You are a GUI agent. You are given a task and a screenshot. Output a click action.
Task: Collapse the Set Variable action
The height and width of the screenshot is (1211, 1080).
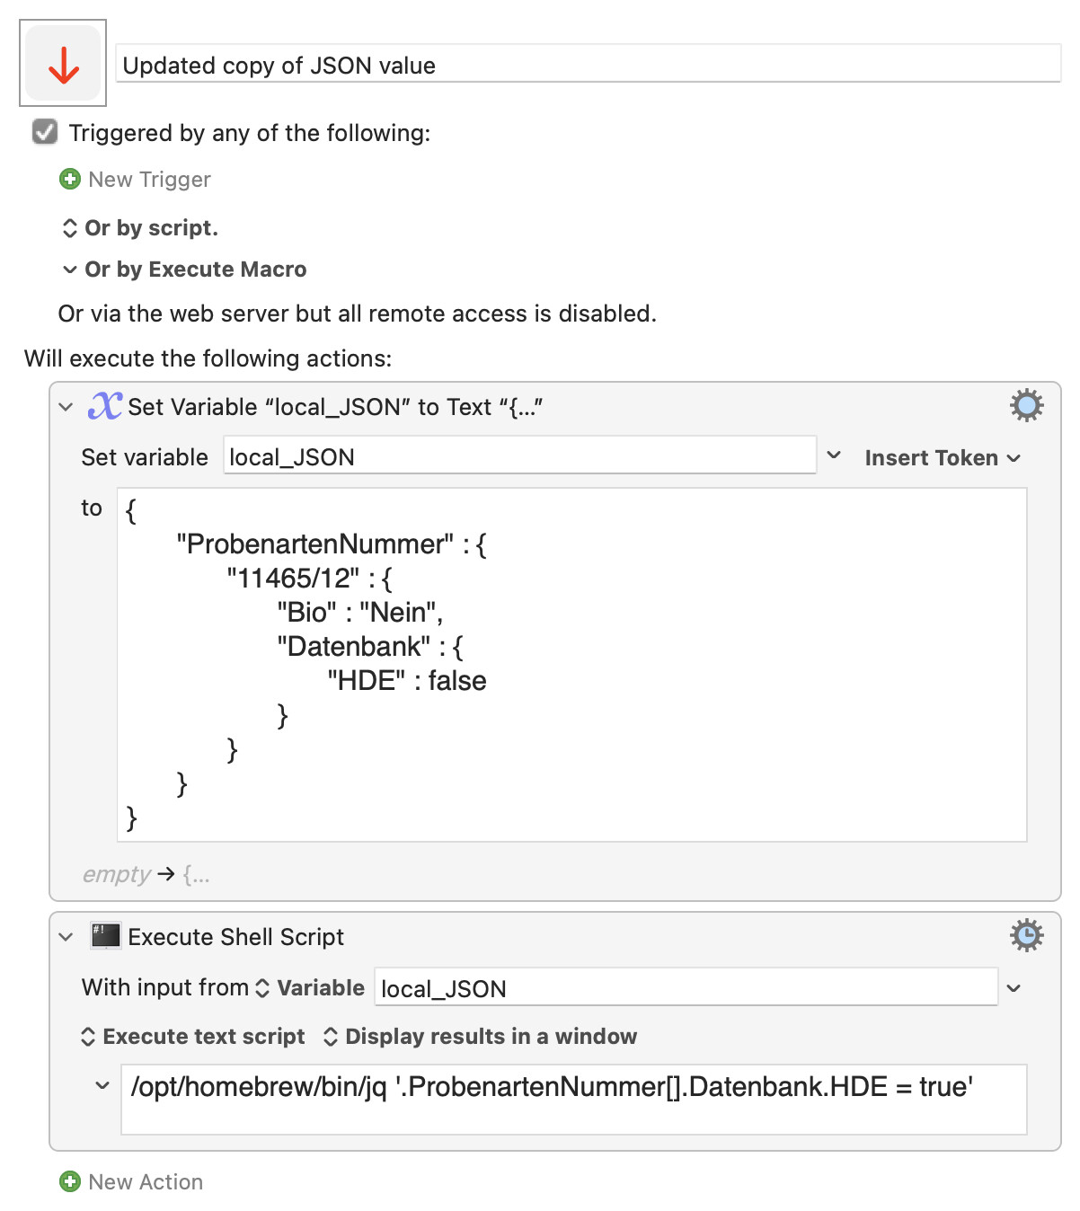[66, 407]
